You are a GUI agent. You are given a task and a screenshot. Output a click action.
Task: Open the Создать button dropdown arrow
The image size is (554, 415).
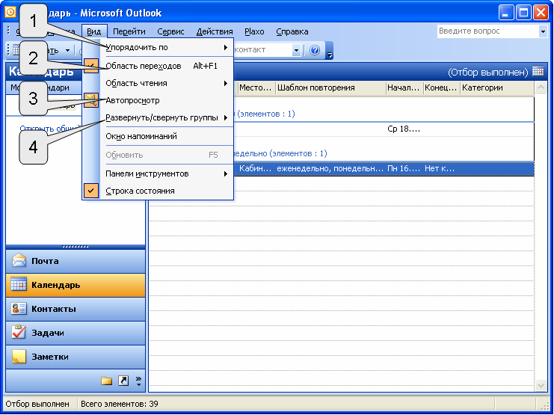(67, 51)
